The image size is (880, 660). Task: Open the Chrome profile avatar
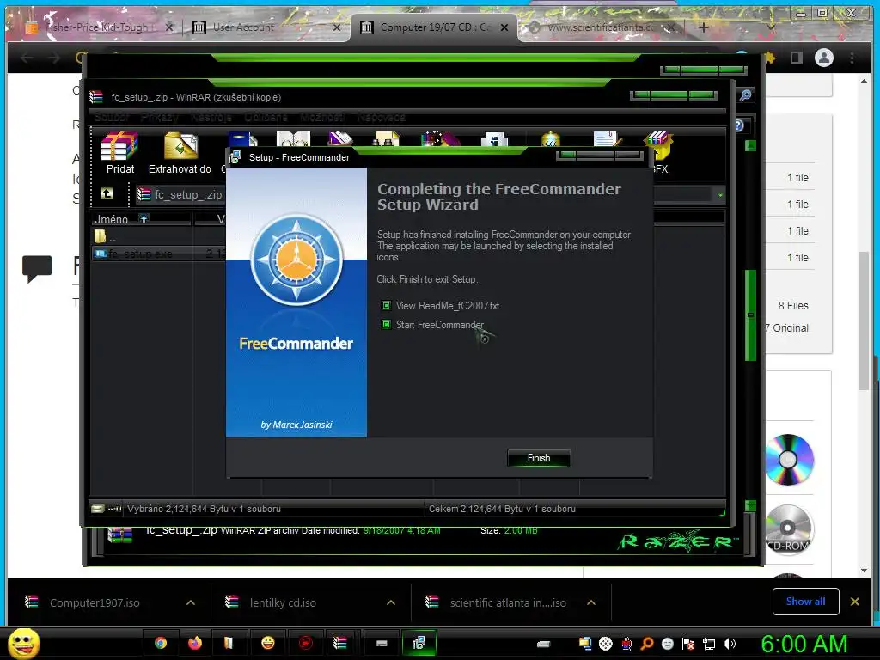point(824,58)
